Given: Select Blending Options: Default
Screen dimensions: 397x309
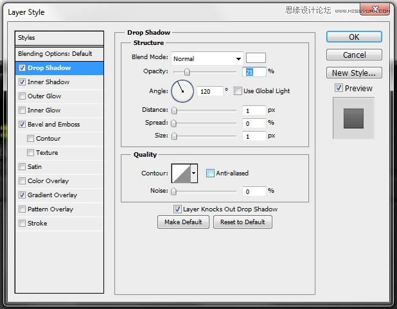Looking at the screenshot, I should tap(59, 54).
